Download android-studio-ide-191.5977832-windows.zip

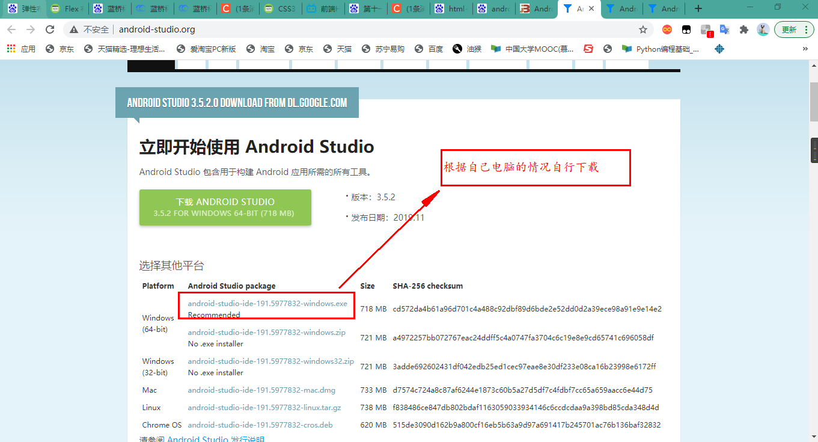(x=267, y=333)
